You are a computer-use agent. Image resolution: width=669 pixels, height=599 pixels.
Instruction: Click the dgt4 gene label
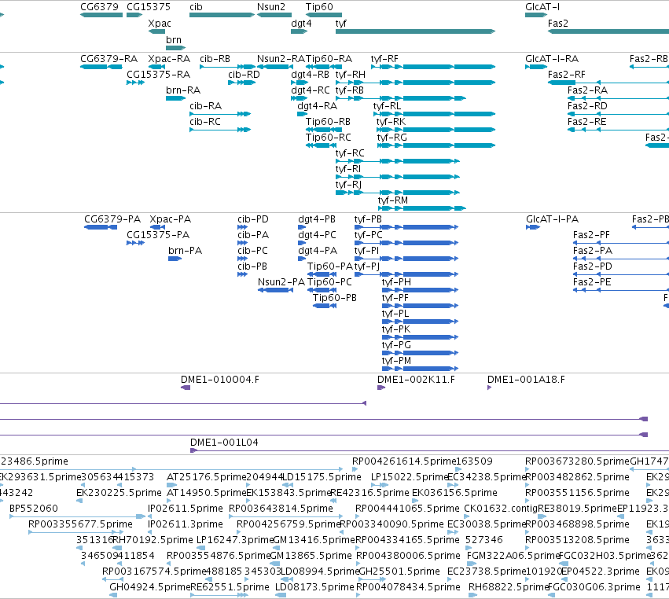click(x=301, y=24)
